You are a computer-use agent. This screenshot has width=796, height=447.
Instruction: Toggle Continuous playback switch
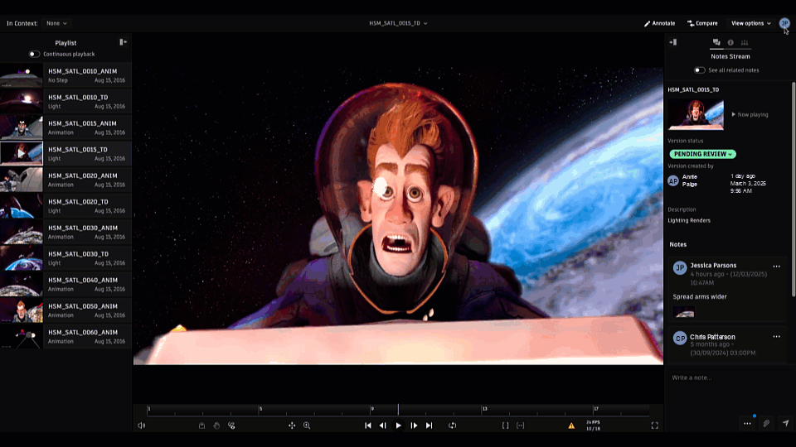point(34,55)
